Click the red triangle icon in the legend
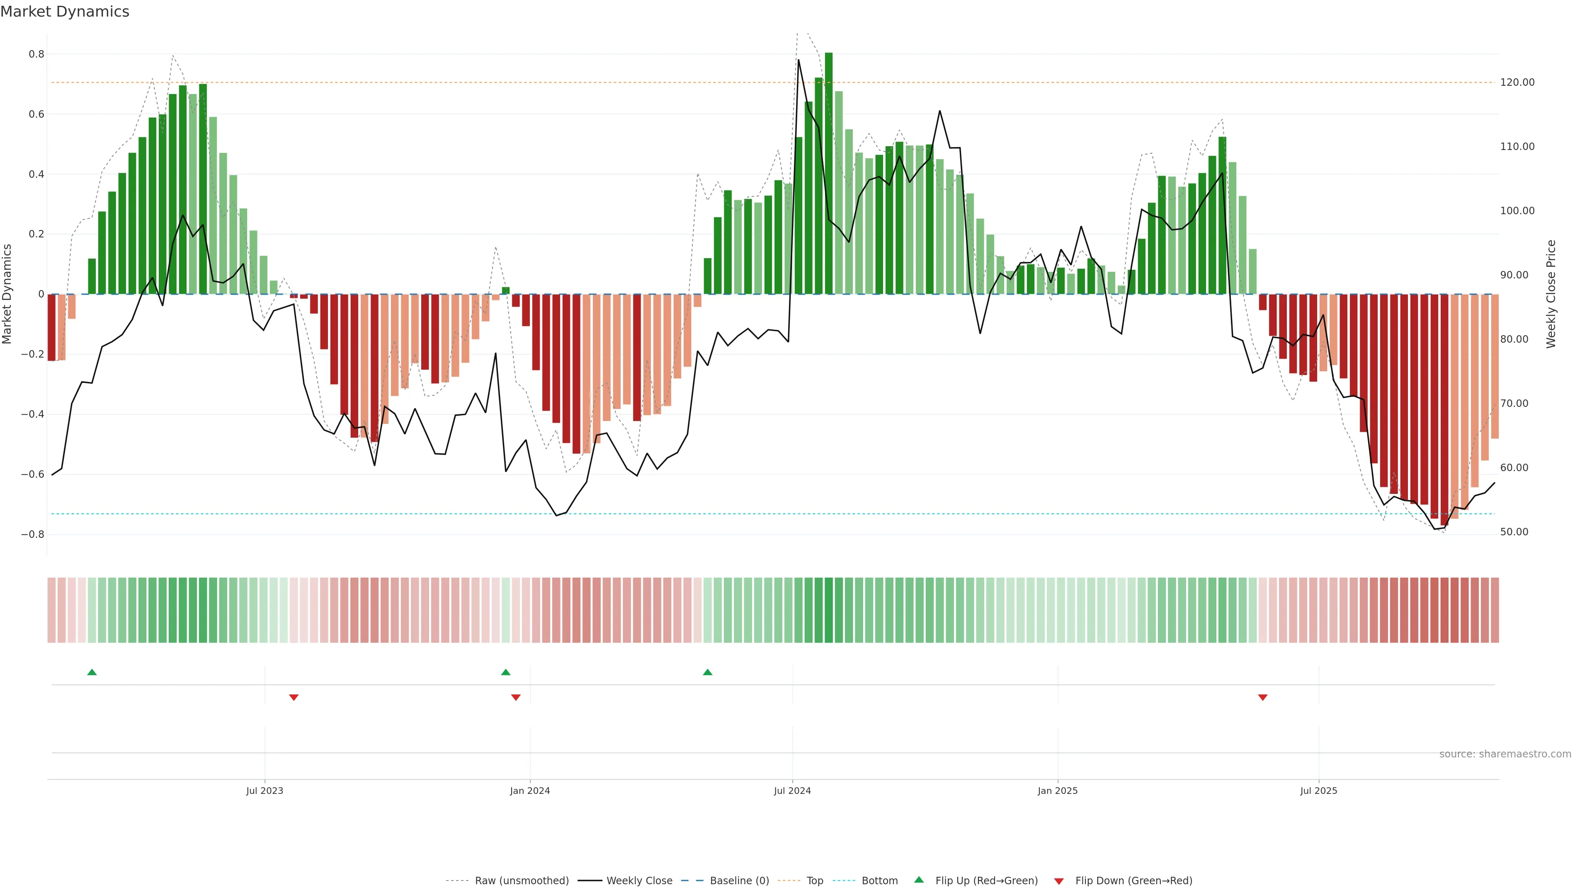The image size is (1592, 895). (1059, 881)
